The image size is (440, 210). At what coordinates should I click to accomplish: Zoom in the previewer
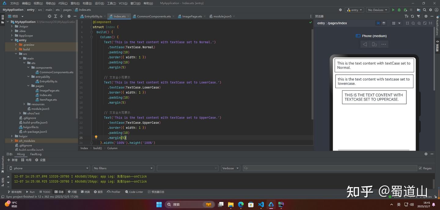pos(419,23)
